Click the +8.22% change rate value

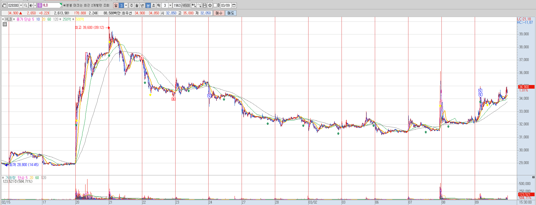(44, 13)
